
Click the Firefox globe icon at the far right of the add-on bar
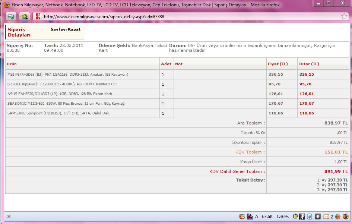click(346, 217)
